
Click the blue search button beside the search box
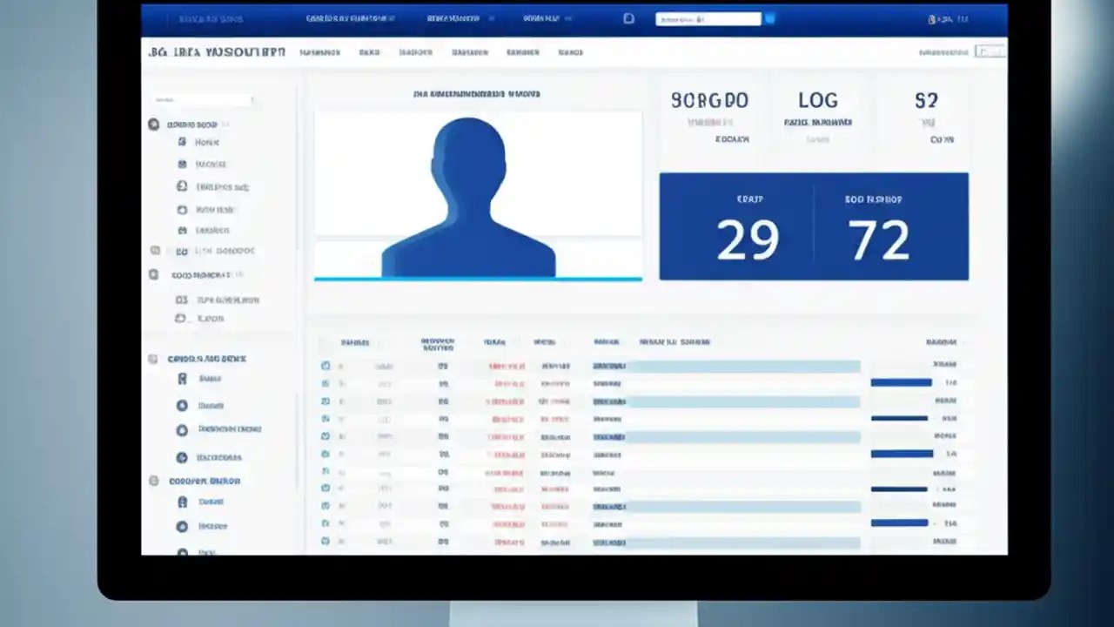point(769,18)
